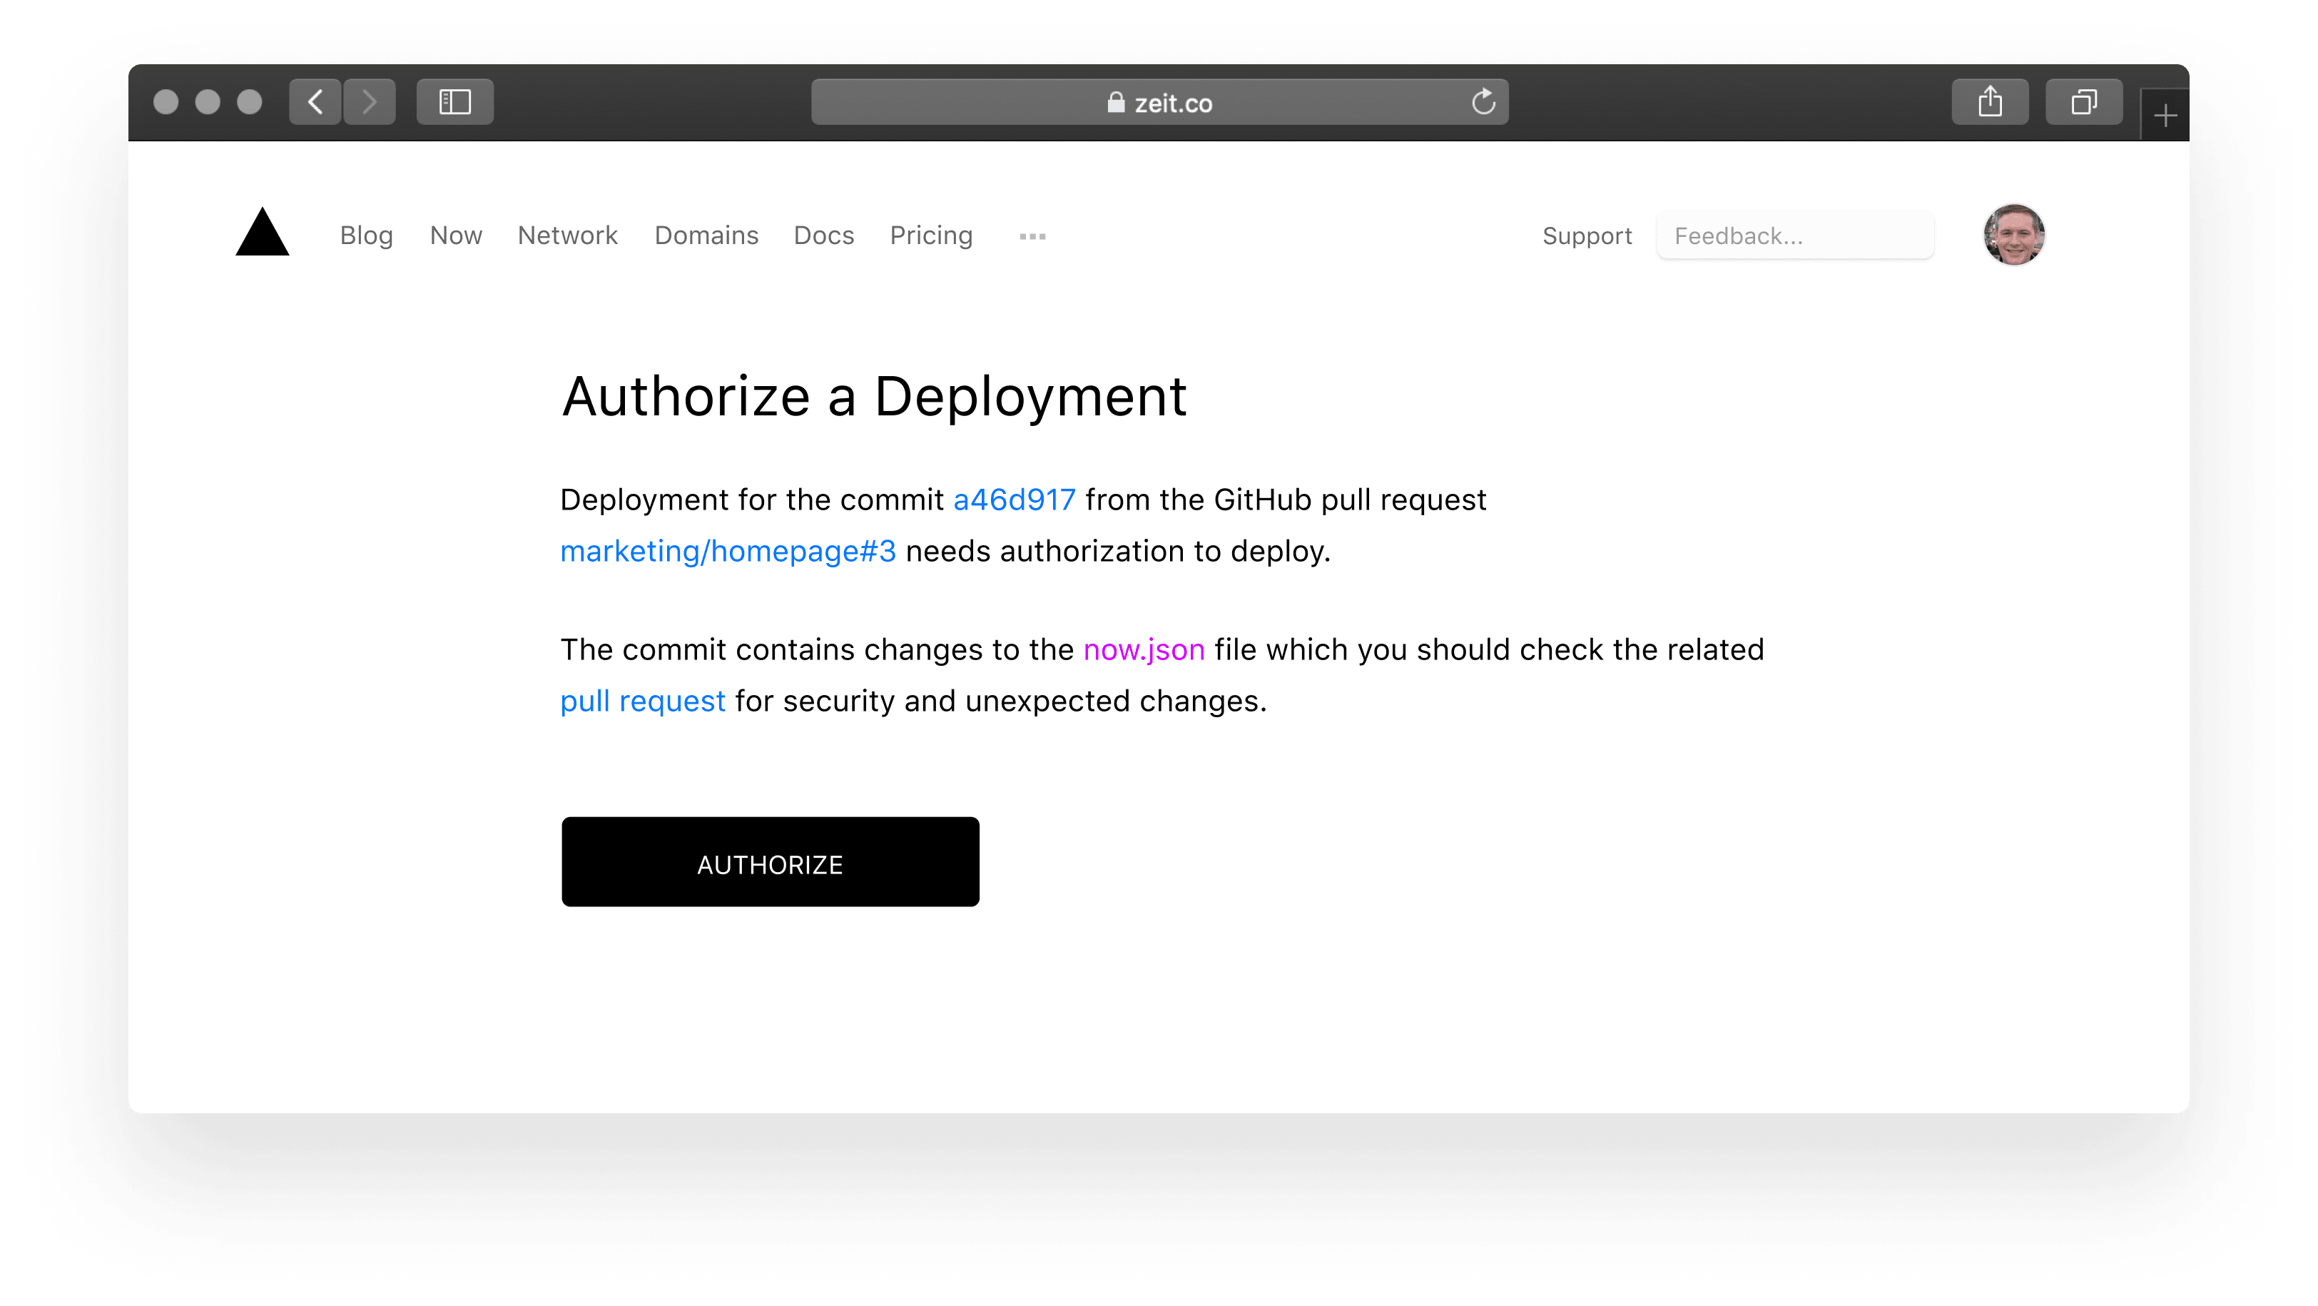Click the ZEIT triangle logo
Screen dimensions: 2318x1306
[262, 234]
